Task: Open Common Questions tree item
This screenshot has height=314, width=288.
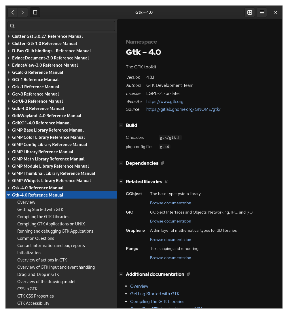Action: point(61,238)
